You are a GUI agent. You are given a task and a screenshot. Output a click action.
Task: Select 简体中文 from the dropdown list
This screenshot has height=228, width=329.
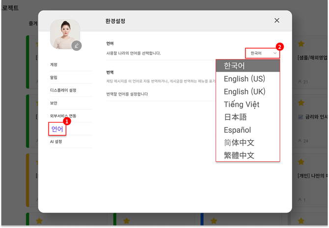pyautogui.click(x=239, y=143)
